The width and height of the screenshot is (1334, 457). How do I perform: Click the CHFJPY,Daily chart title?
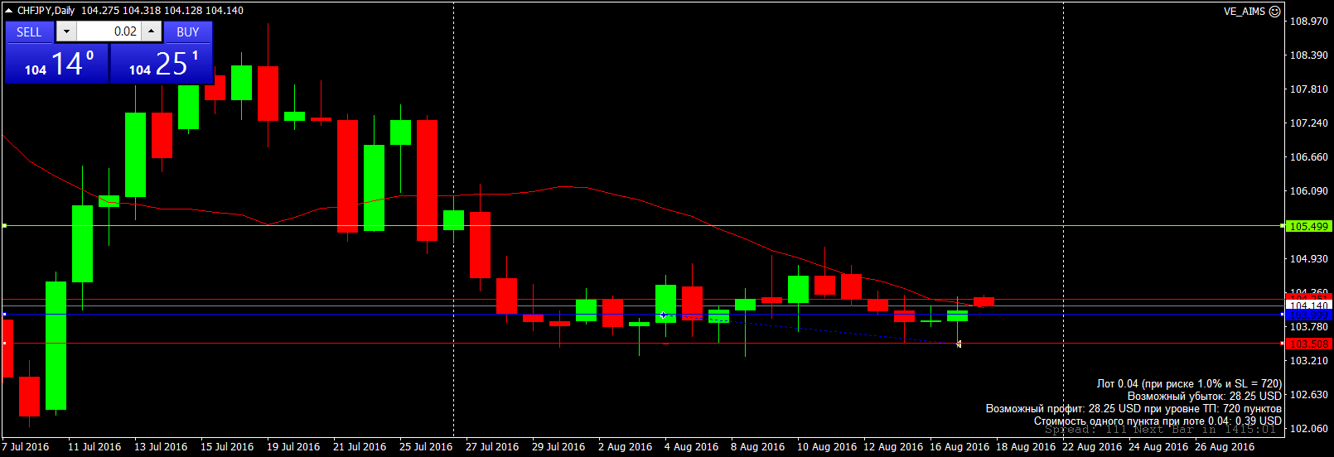[46, 11]
